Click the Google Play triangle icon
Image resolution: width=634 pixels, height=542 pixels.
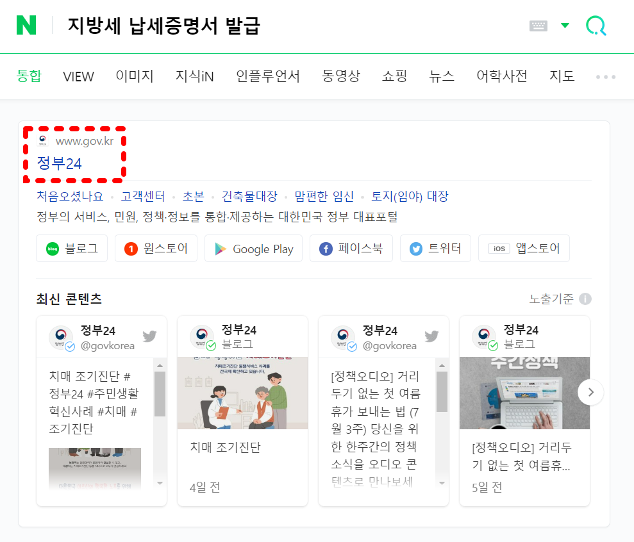(221, 249)
